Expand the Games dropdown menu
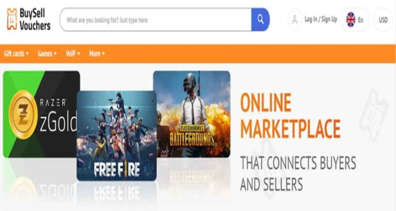Viewport: 396px width, 211px height. pos(47,53)
